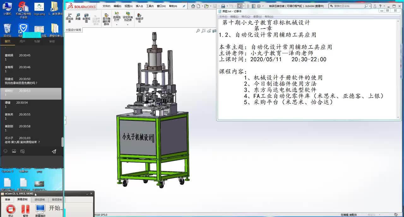This screenshot has width=404, height=217.
Task: Click the 回收站 (Recycle Bin) desktop icon
Action: [7, 30]
